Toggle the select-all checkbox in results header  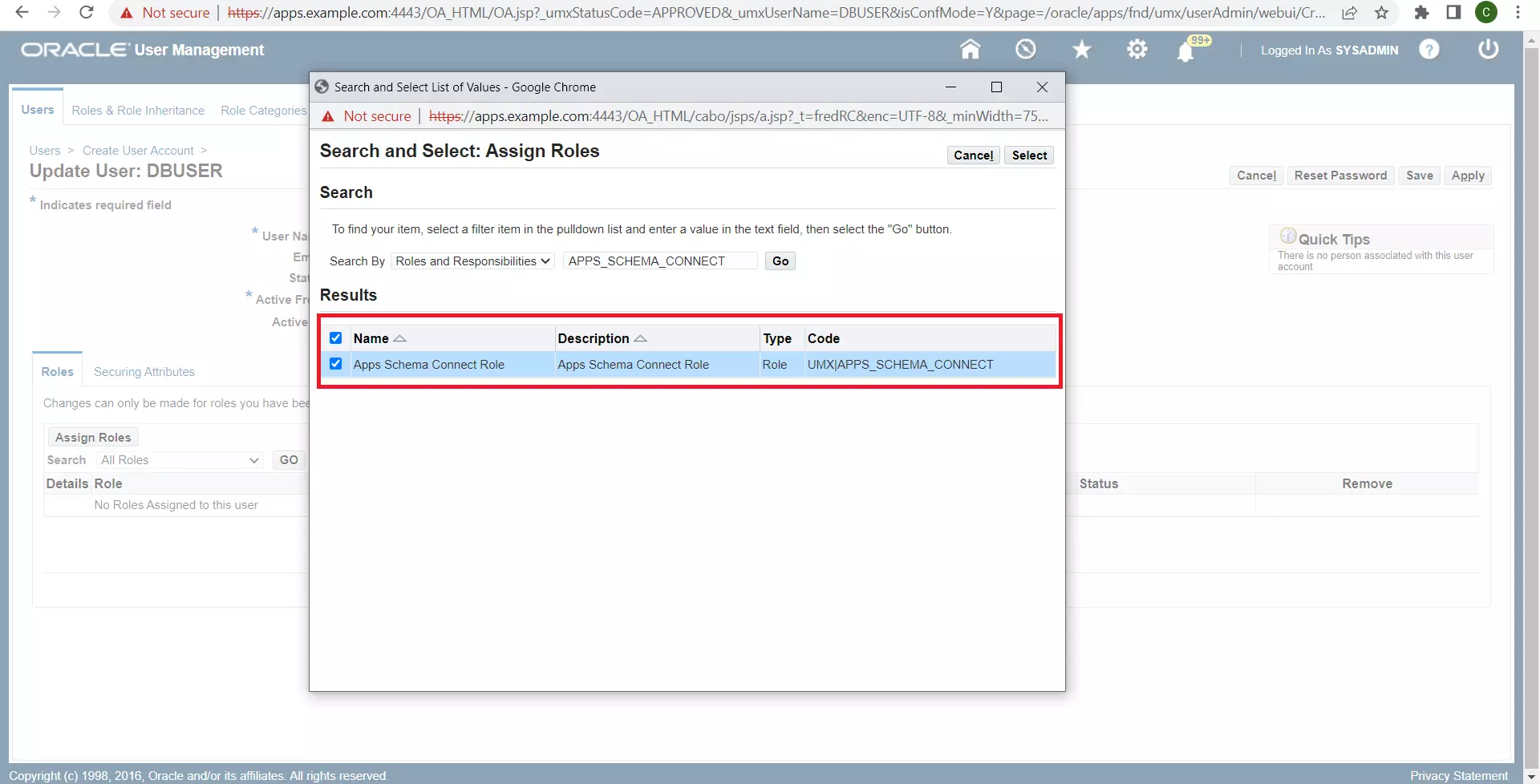[x=335, y=337]
